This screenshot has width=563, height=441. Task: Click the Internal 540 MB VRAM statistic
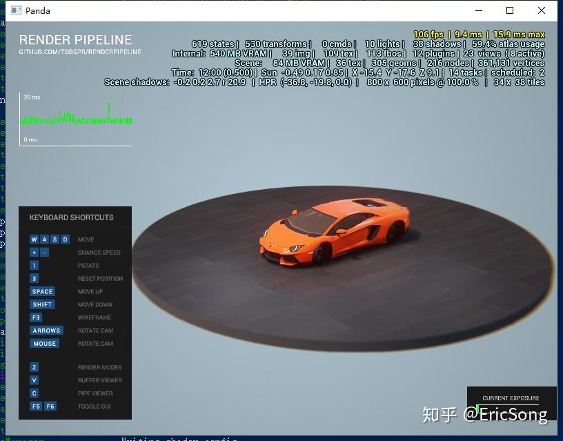click(x=219, y=54)
